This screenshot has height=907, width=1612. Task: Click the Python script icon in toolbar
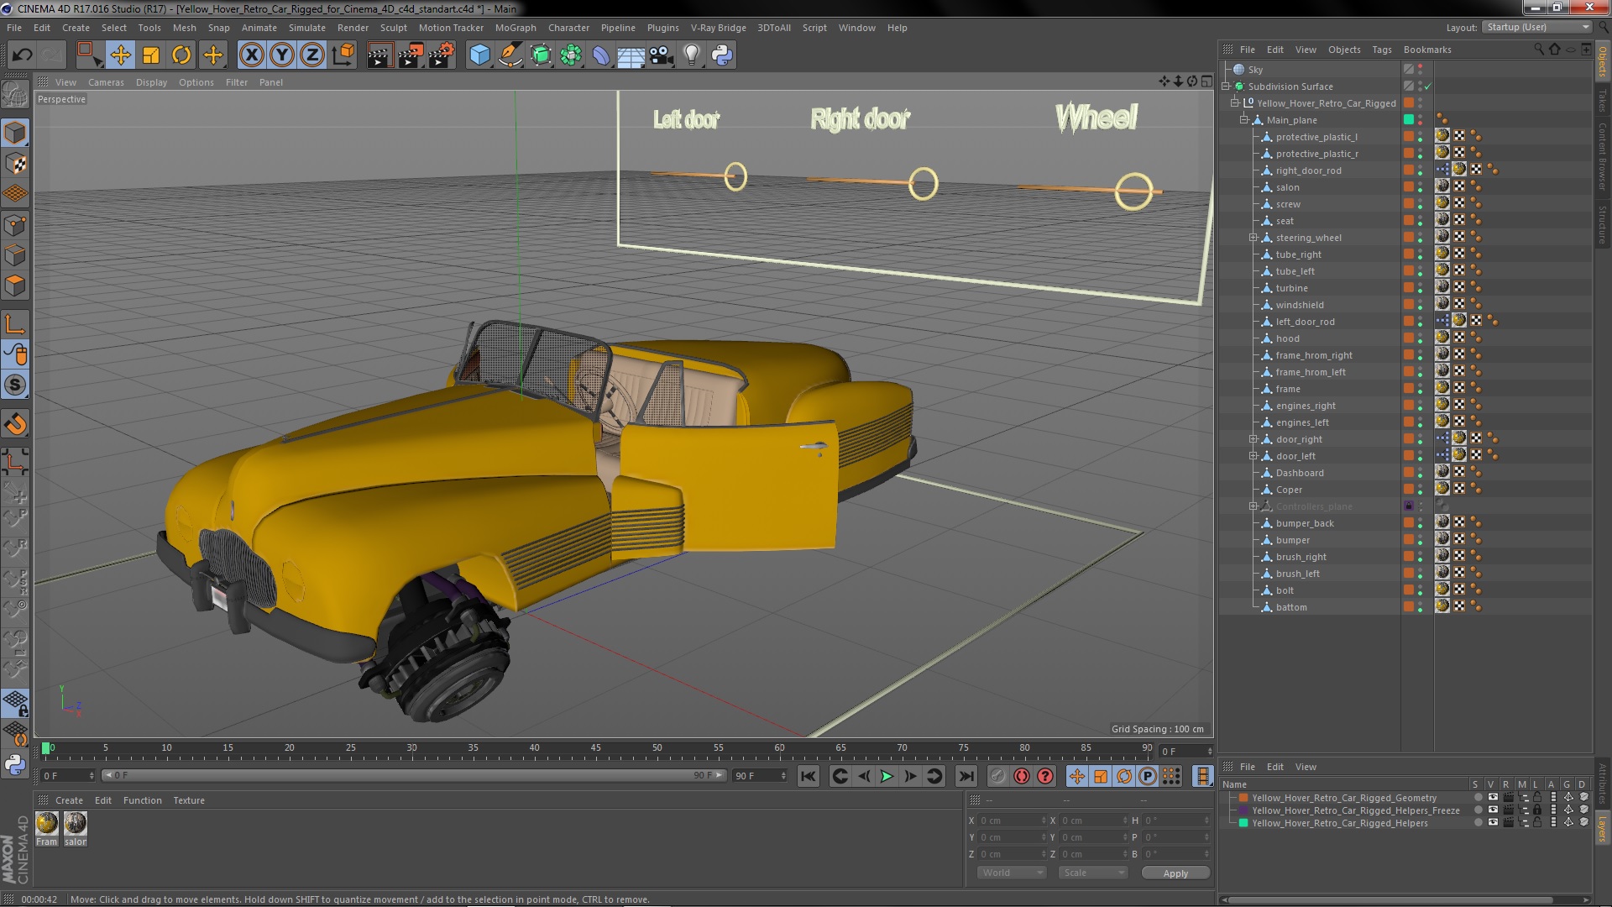(x=722, y=55)
